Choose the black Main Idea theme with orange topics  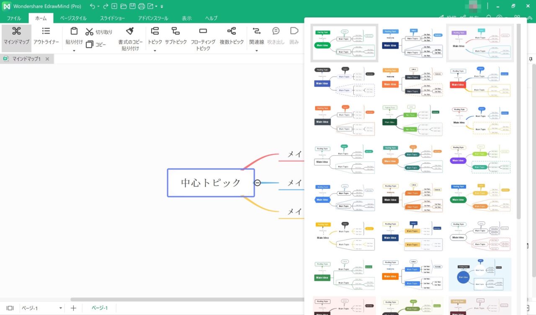pos(412,198)
